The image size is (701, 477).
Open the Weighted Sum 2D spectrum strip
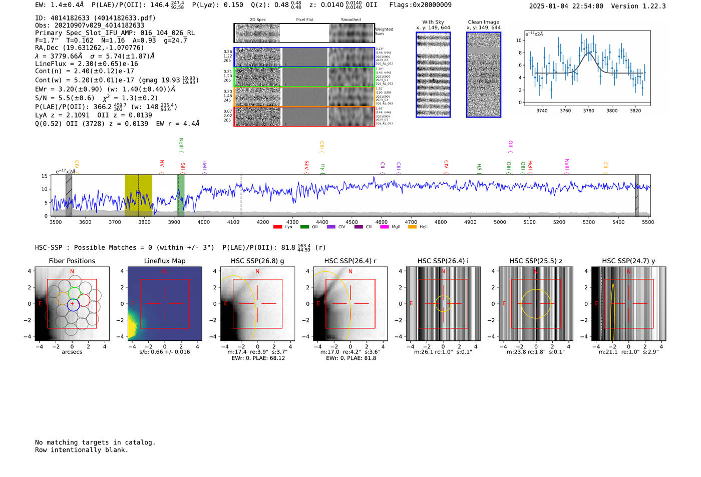tap(304, 33)
